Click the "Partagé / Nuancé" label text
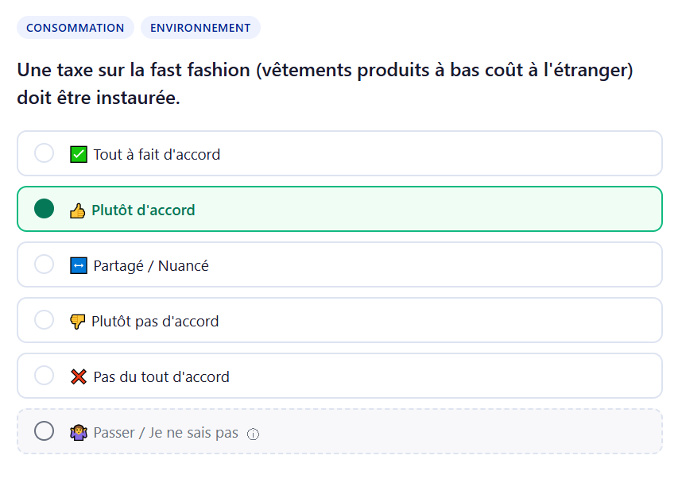This screenshot has width=682, height=494. 151,266
